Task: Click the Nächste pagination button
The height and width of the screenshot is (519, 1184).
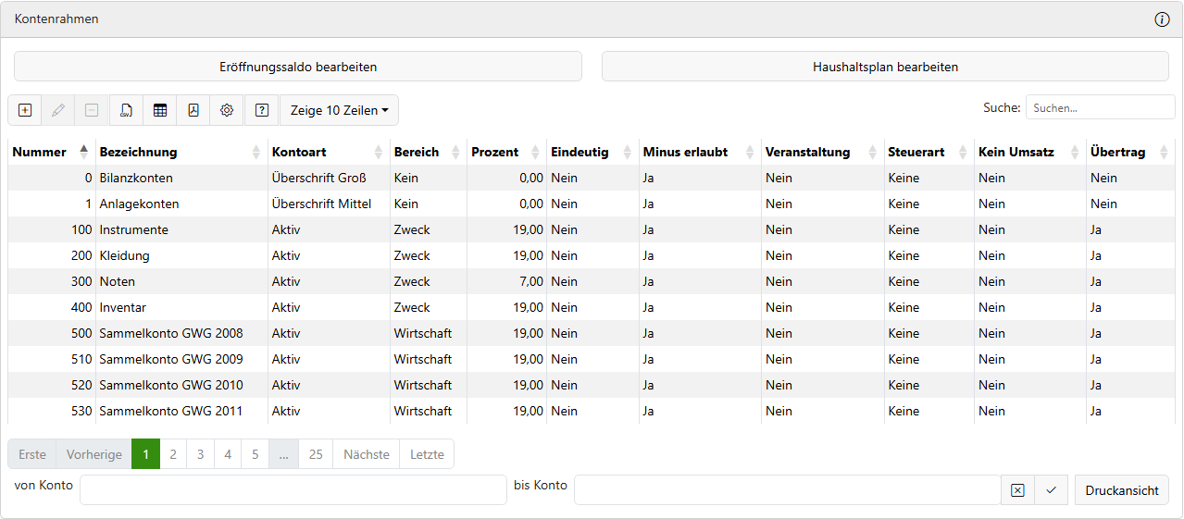Action: pos(366,454)
